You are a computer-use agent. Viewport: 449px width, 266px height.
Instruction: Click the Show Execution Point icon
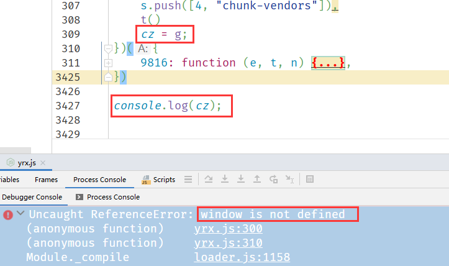point(188,180)
